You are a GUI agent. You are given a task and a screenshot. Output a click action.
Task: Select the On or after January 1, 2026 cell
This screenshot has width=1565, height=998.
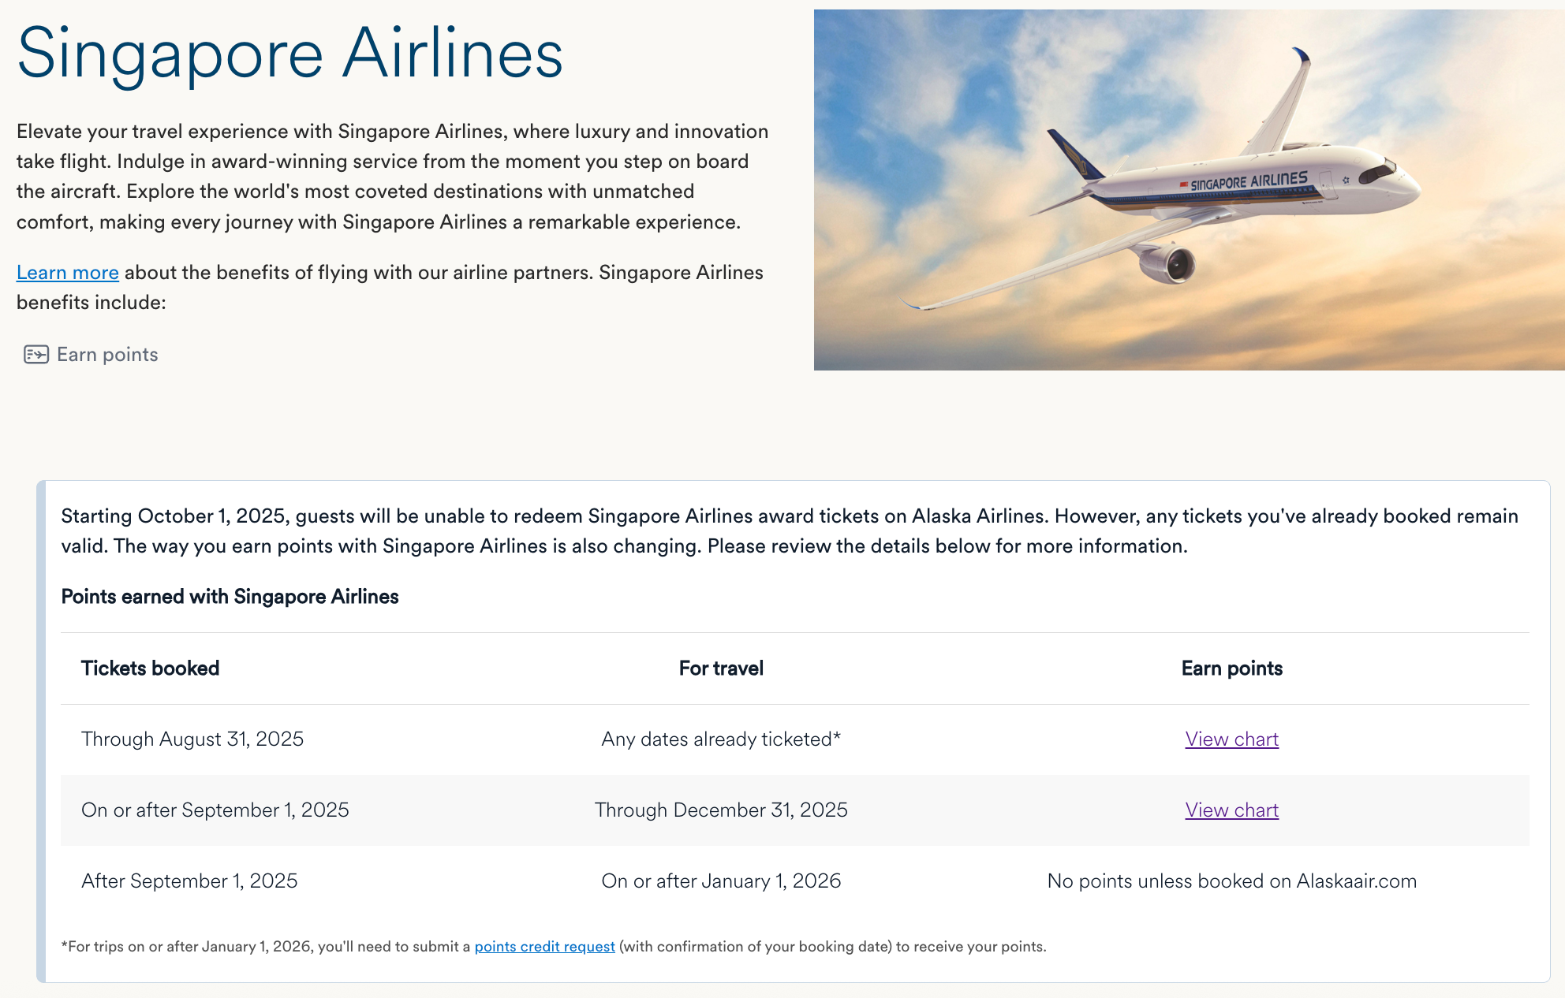click(x=721, y=881)
